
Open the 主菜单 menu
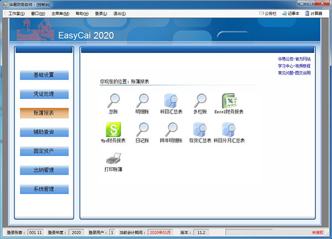pyautogui.click(x=60, y=13)
